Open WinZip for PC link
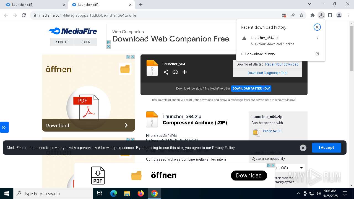354x199 pixels. pos(272,131)
